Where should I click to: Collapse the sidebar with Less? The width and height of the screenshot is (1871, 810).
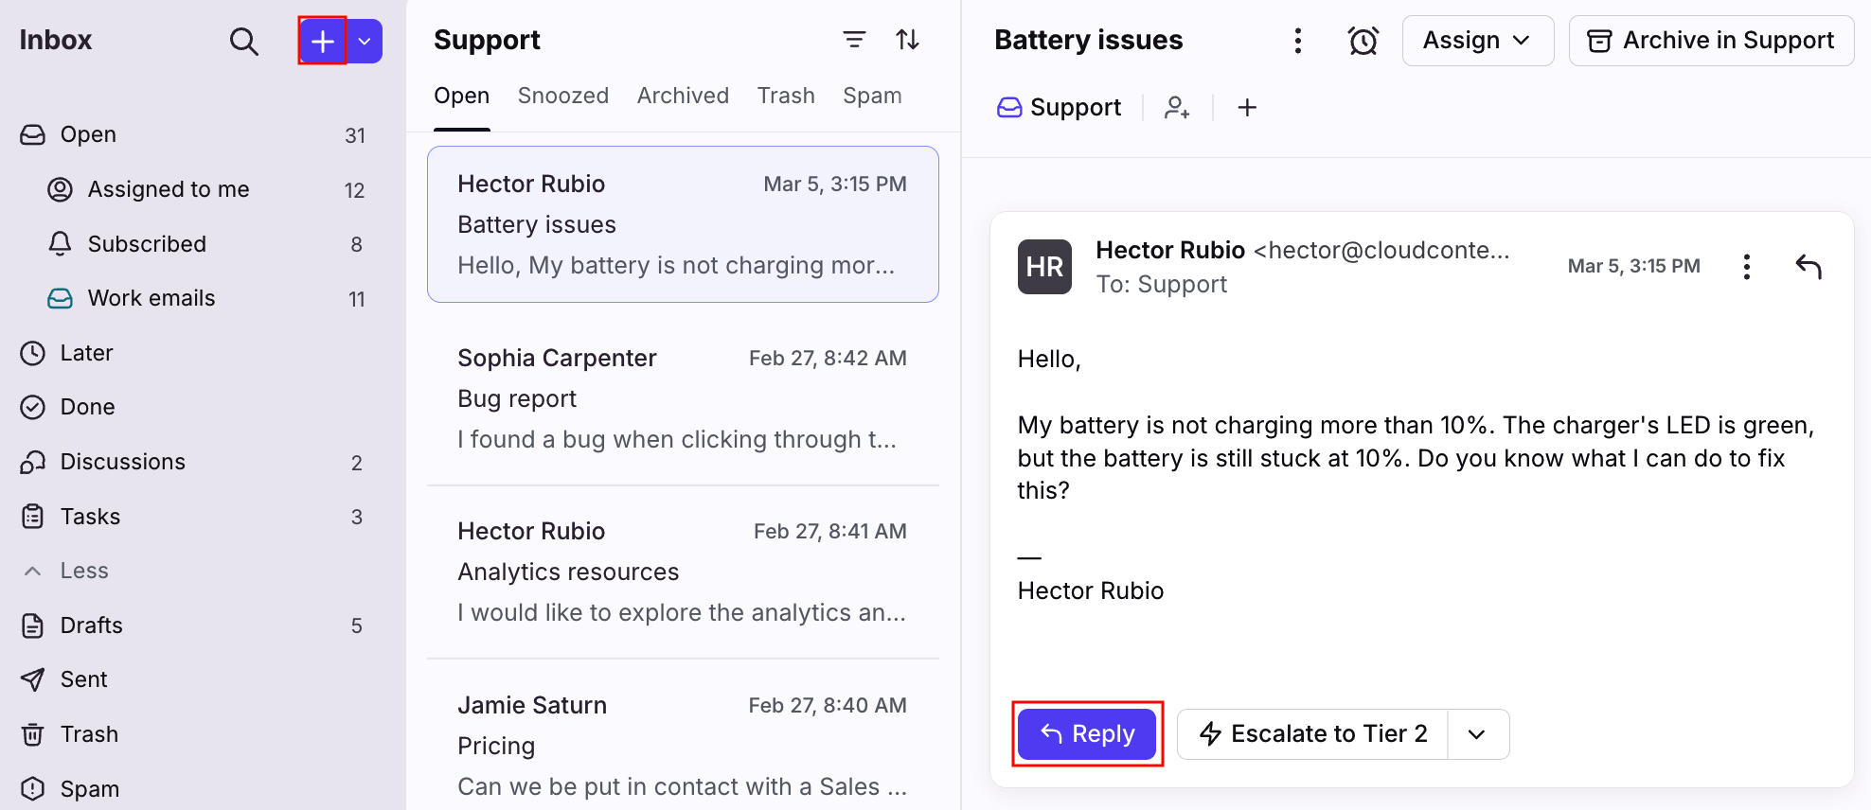point(83,571)
